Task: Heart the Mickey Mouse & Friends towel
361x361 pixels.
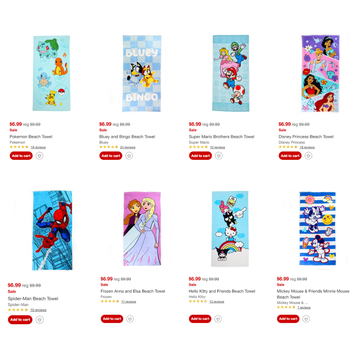Action: [306, 319]
